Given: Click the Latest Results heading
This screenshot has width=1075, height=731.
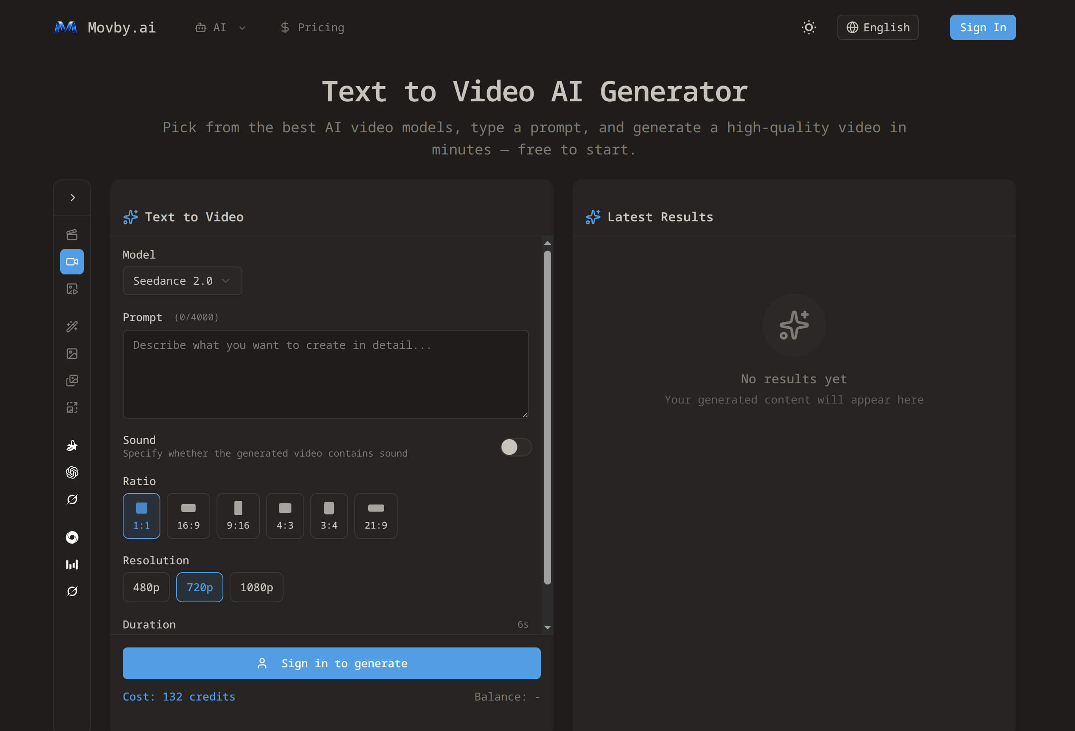Looking at the screenshot, I should [660, 217].
